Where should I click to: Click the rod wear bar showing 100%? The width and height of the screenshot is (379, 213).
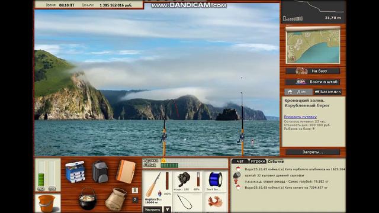pyautogui.click(x=167, y=181)
